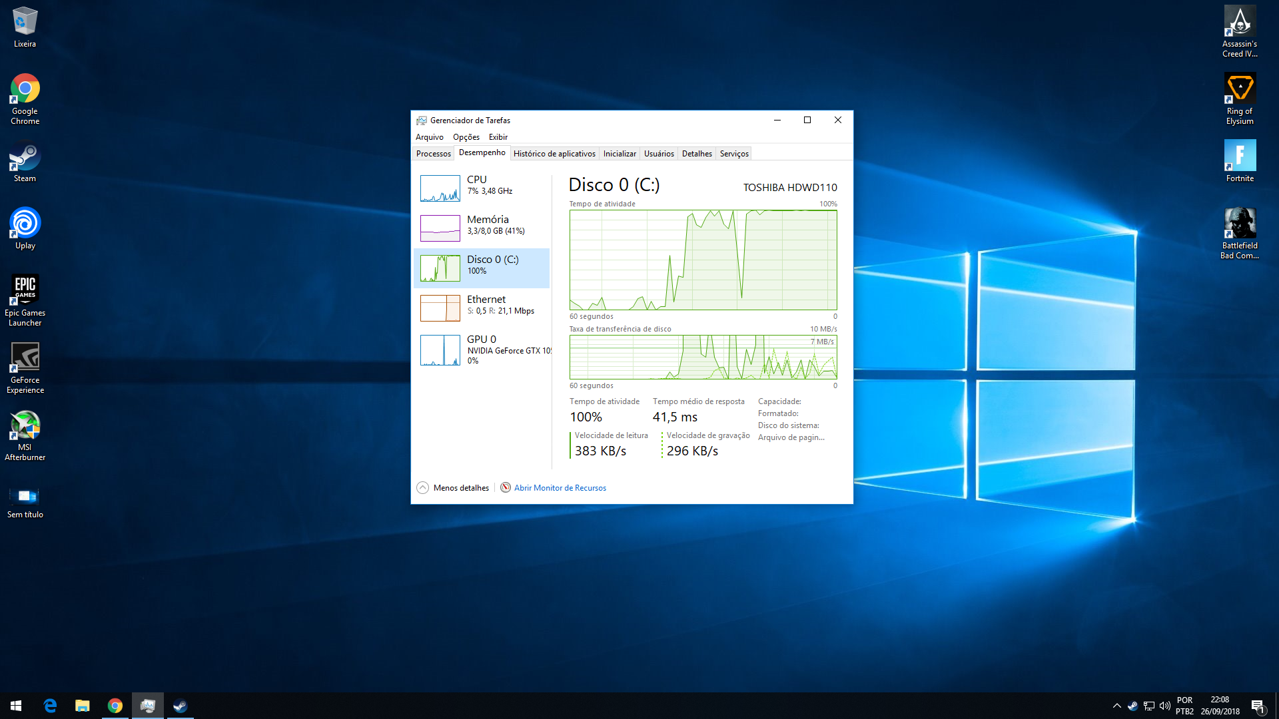Select the Assassin's Creed IV shortcut
The image size is (1279, 719).
click(x=1240, y=32)
